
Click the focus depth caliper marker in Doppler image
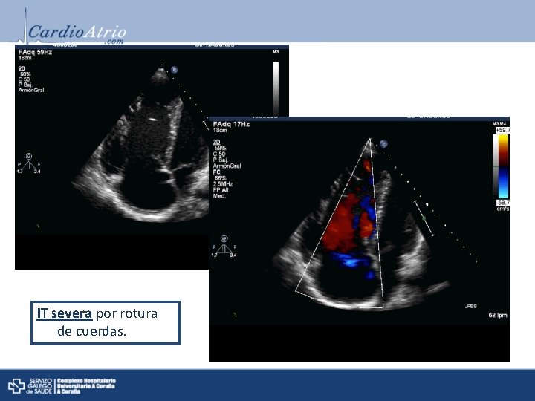click(424, 218)
